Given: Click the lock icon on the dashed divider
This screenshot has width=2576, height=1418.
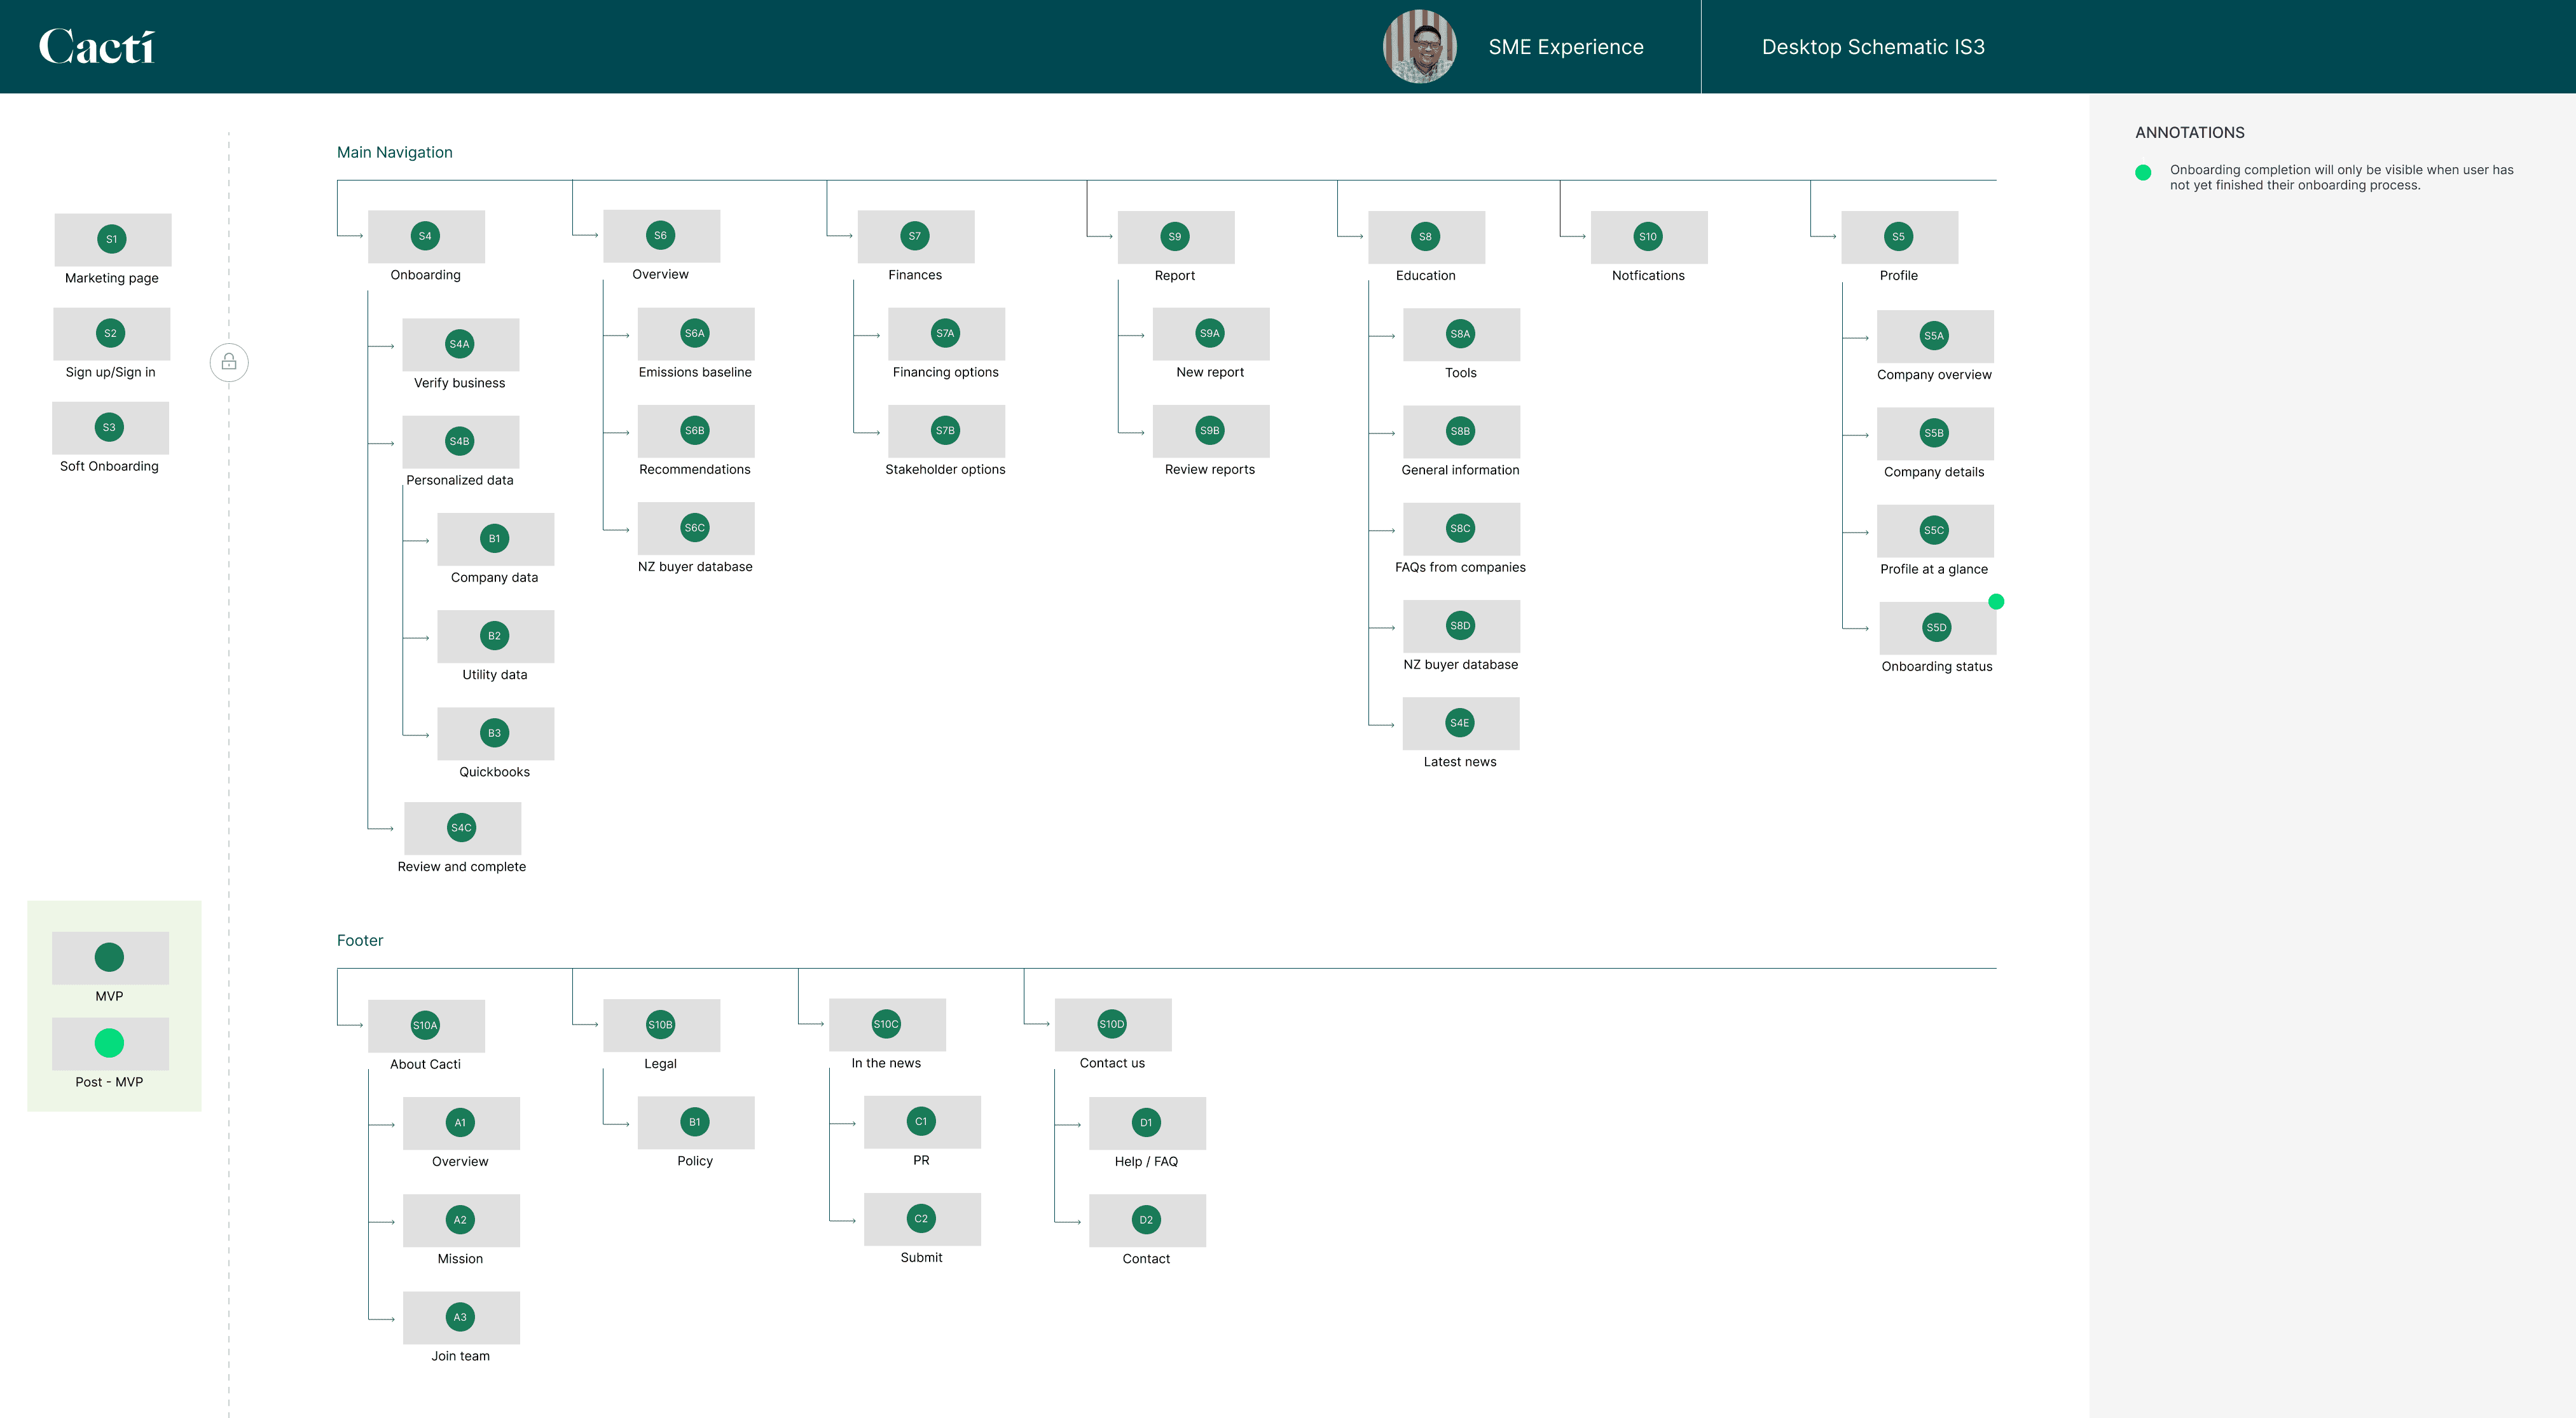Looking at the screenshot, I should tap(229, 362).
